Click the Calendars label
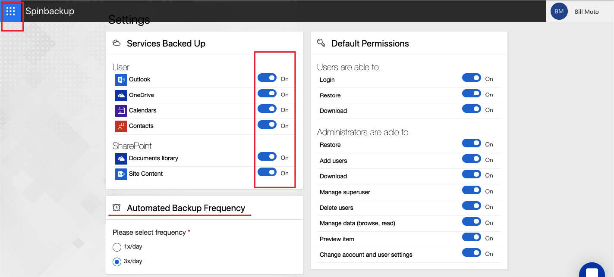This screenshot has height=277, width=614. point(143,110)
